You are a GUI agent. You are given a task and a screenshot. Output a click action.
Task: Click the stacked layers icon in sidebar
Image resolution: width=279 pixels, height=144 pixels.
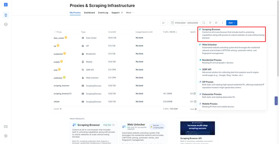tap(6, 24)
